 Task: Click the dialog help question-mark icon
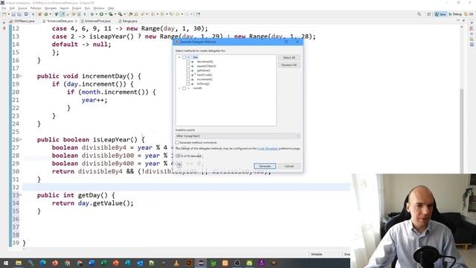tap(178, 165)
